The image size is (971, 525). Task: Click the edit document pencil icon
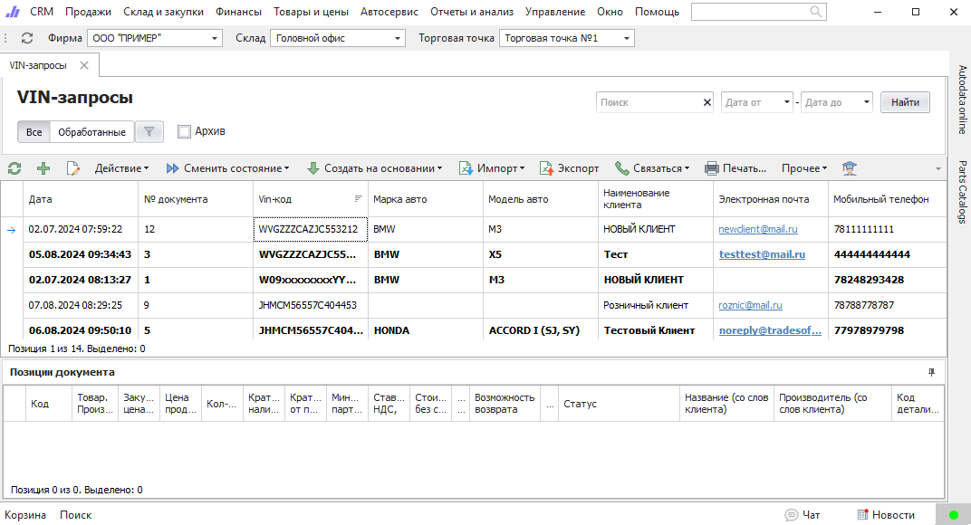[x=72, y=168]
